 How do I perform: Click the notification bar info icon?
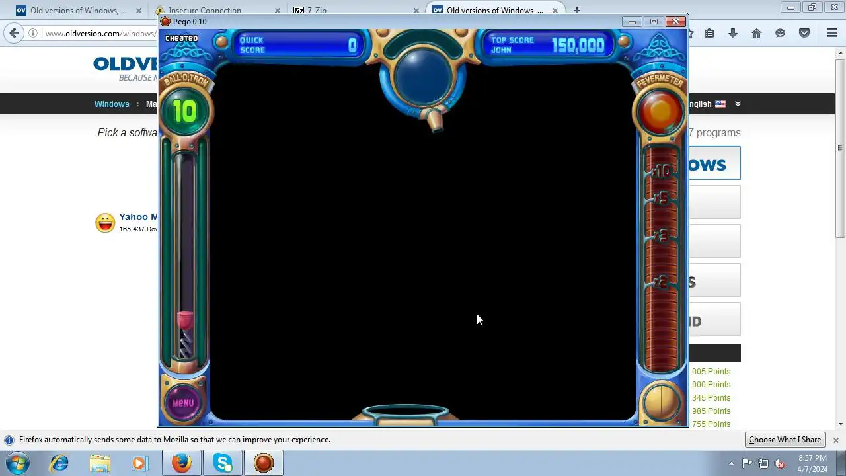(x=9, y=440)
